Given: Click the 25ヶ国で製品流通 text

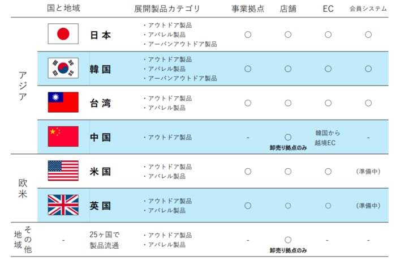Looking at the screenshot, I should pyautogui.click(x=106, y=240).
